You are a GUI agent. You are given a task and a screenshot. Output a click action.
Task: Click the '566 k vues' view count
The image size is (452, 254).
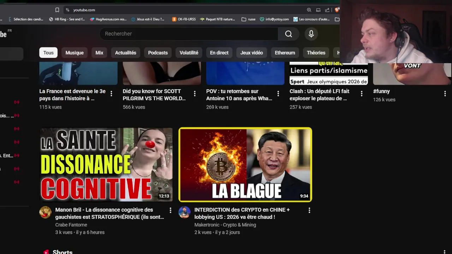click(x=134, y=107)
